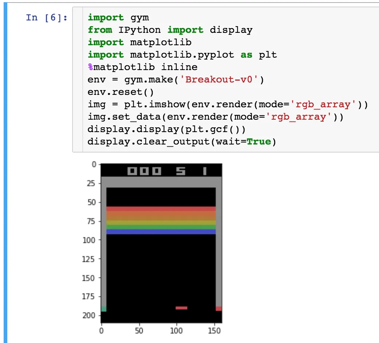The width and height of the screenshot is (379, 343).
Task: Click the blue brick row in game image
Action: 161,232
